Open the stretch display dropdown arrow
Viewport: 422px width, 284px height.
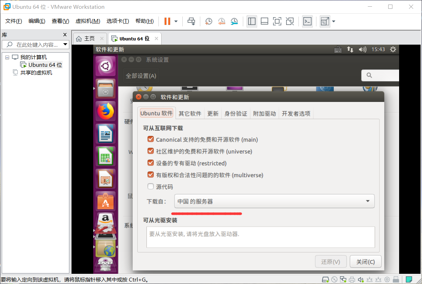click(334, 21)
